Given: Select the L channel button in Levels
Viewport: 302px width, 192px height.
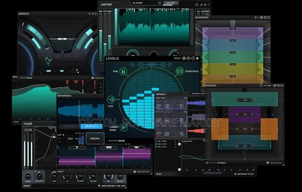Looking at the screenshot, I should (x=140, y=64).
